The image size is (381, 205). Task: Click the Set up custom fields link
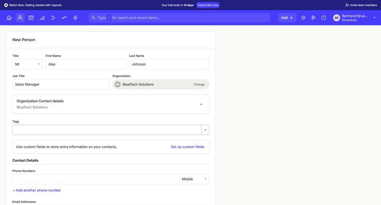coord(188,147)
